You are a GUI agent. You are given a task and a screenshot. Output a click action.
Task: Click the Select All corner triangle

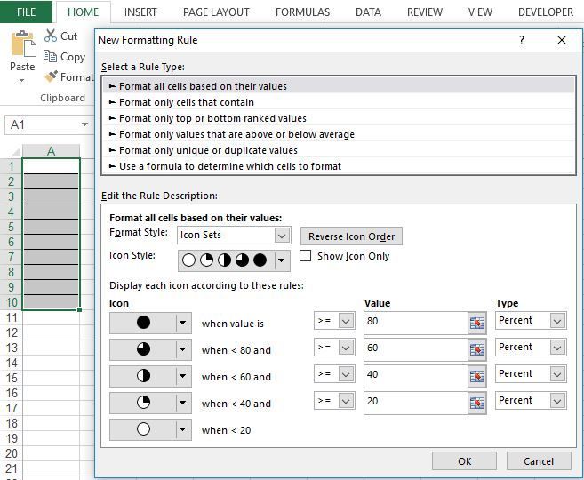coord(16,152)
